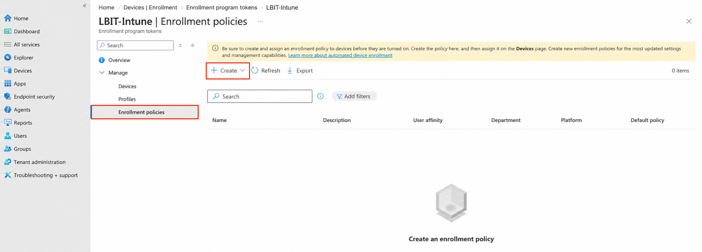702x252 pixels.
Task: Click the info icon beside policy search
Action: [x=320, y=96]
